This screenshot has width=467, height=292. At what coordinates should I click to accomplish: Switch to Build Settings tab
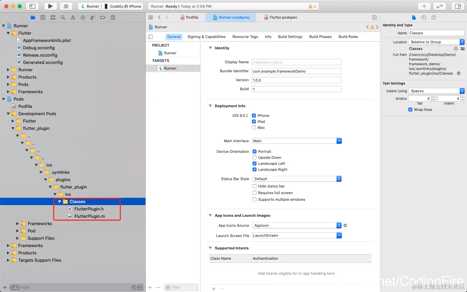(290, 37)
